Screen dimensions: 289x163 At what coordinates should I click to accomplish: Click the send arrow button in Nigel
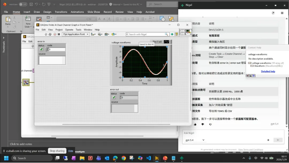pyautogui.click(x=278, y=140)
